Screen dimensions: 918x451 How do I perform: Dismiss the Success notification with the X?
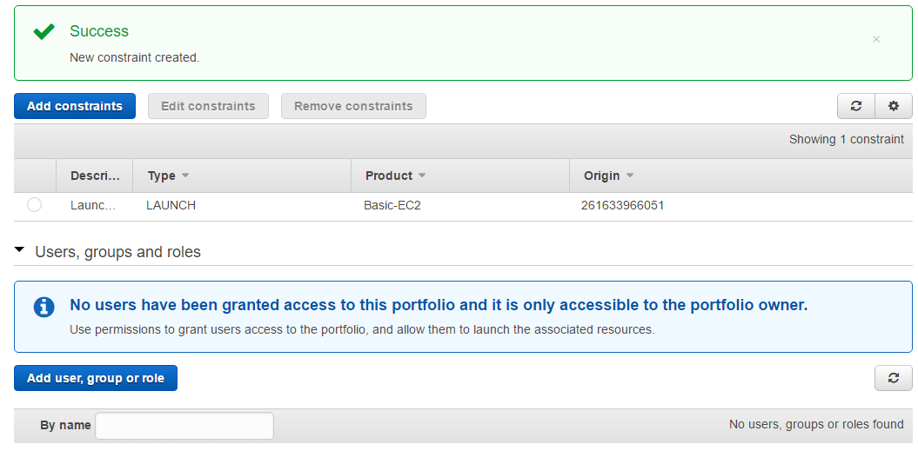point(875,39)
